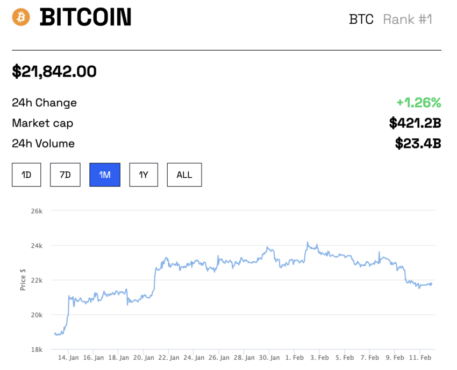
Task: Show the 1Y price history
Action: tap(144, 175)
